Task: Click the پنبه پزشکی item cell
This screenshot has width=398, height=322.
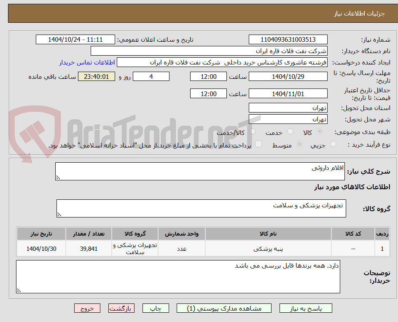Action: click(x=268, y=249)
